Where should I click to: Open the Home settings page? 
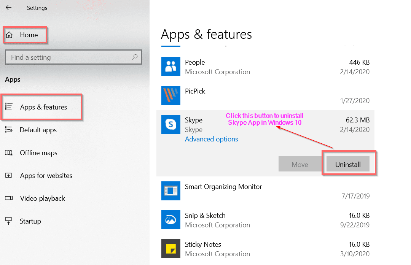click(24, 35)
